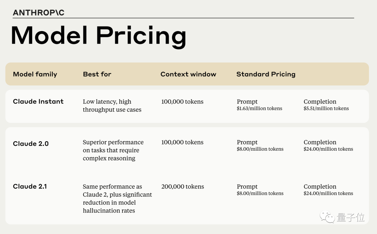The height and width of the screenshot is (234, 377).
Task: Click the 200,000 tokens context value
Action: [183, 187]
